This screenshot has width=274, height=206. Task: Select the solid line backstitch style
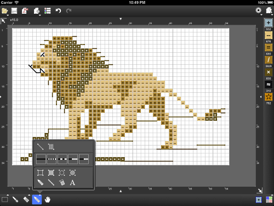pyautogui.click(x=41, y=159)
